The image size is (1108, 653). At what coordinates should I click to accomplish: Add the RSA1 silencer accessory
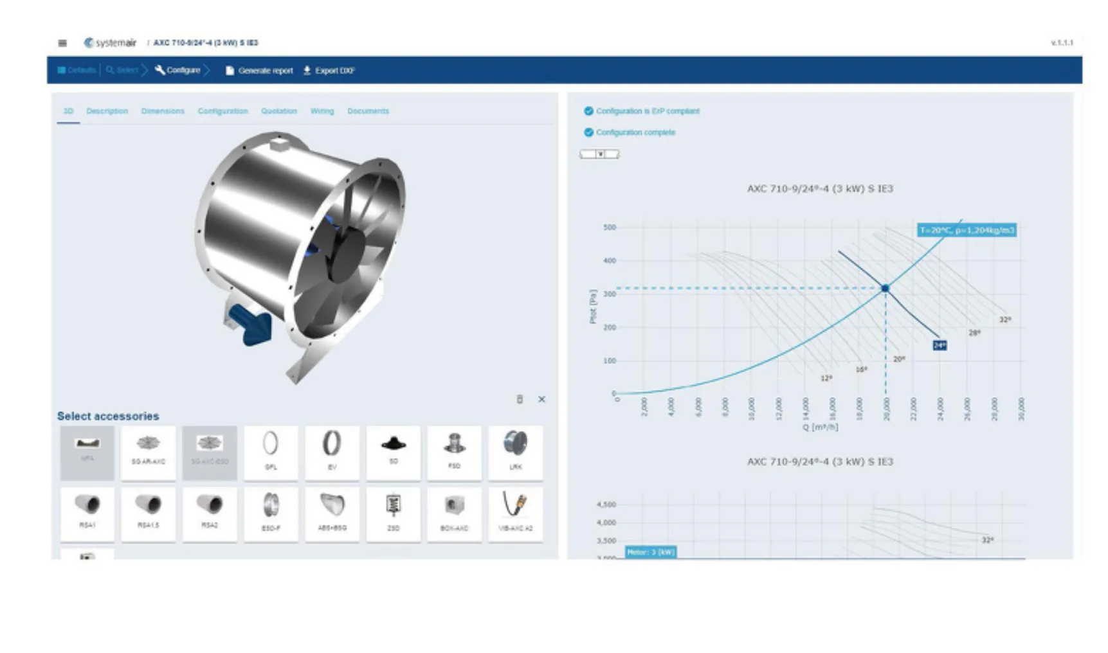pos(87,514)
